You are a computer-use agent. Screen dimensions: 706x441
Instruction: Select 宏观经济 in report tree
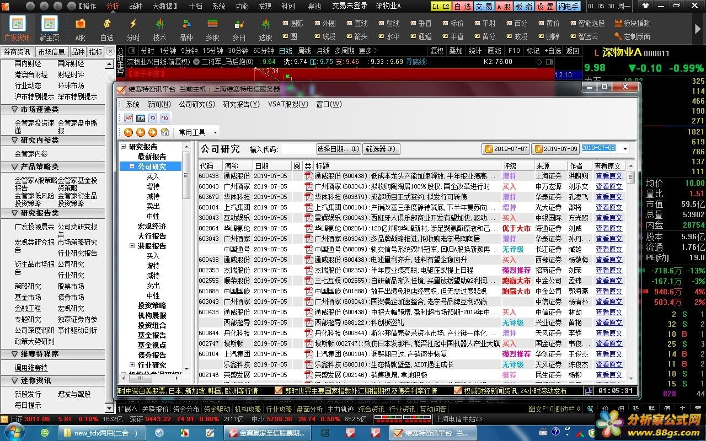152,226
